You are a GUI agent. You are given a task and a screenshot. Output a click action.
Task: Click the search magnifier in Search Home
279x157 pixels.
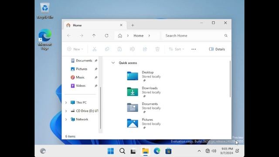click(226, 36)
